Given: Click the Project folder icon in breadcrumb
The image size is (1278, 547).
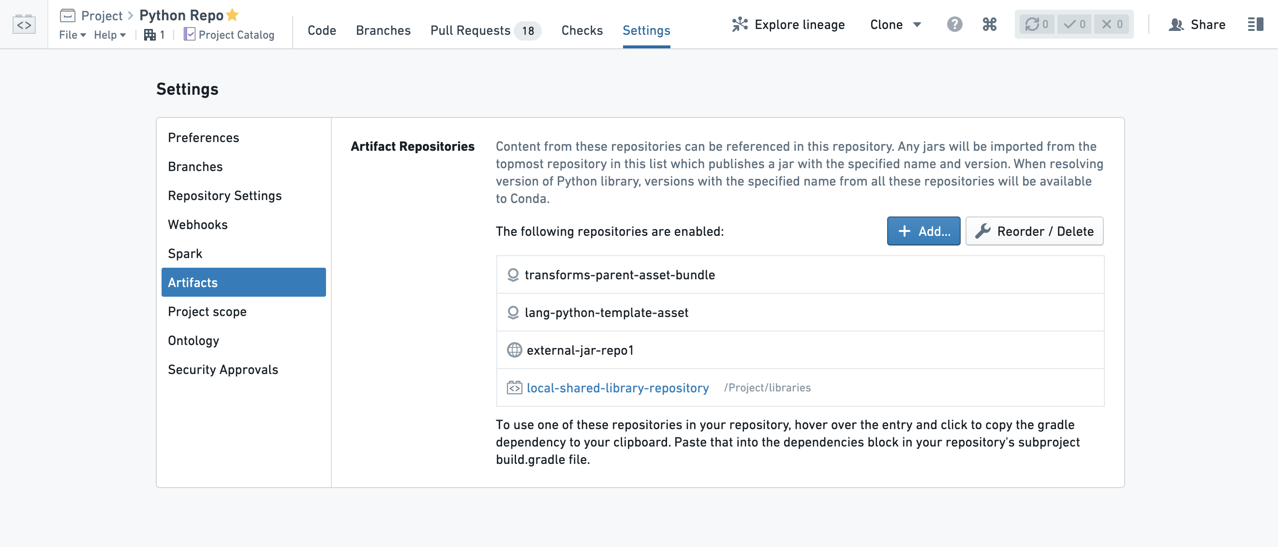Looking at the screenshot, I should point(67,16).
